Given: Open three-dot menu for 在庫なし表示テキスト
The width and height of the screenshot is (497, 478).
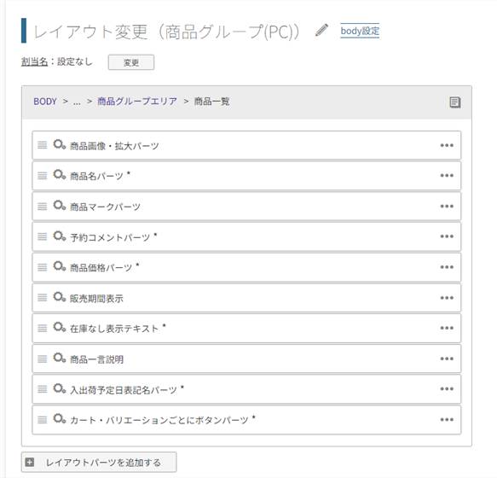Looking at the screenshot, I should tap(447, 328).
